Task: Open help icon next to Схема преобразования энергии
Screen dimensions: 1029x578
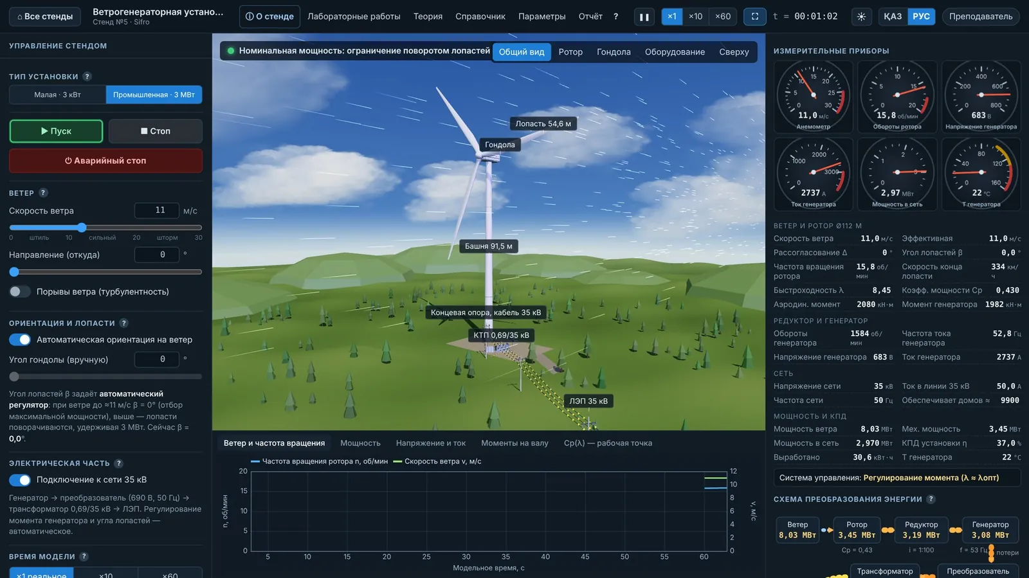Action: click(x=931, y=500)
